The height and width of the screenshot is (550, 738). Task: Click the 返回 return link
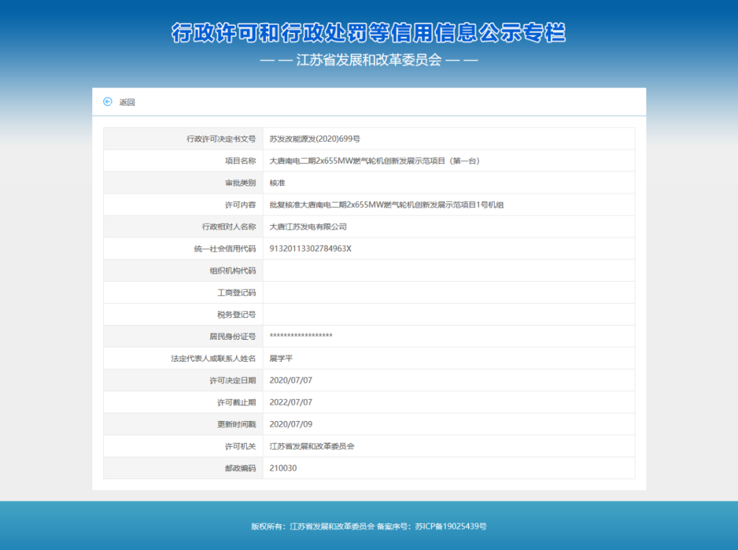click(127, 102)
